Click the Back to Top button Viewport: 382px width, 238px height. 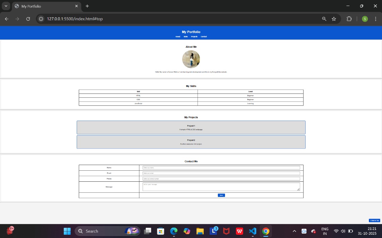click(x=374, y=220)
